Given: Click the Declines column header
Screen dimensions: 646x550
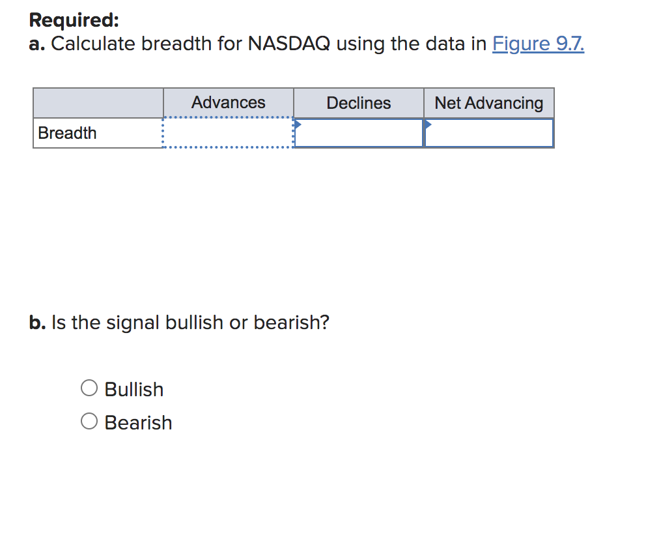Looking at the screenshot, I should [358, 102].
